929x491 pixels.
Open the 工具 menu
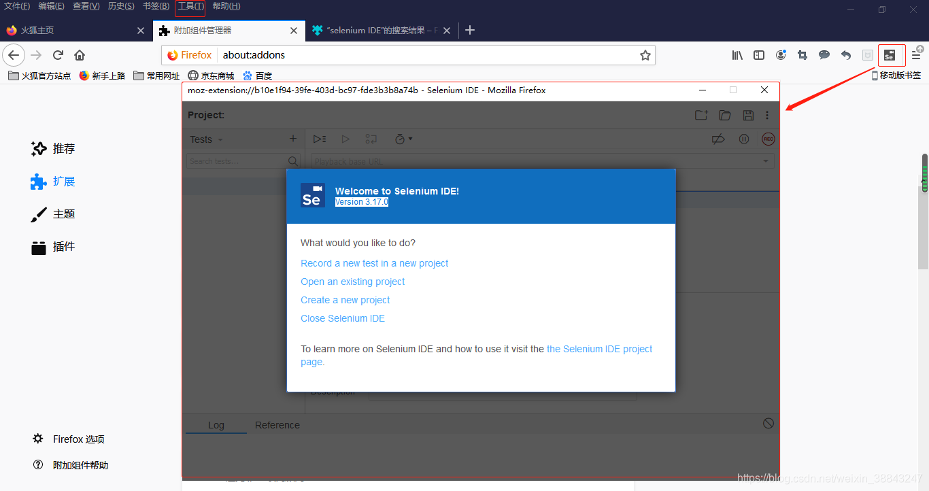click(190, 6)
